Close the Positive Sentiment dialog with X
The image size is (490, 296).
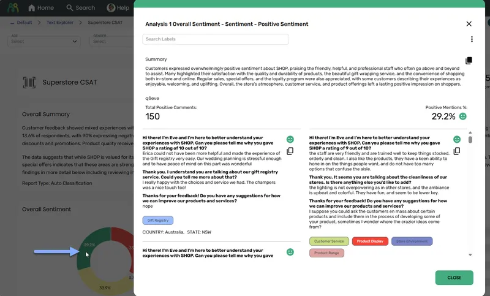point(469,24)
